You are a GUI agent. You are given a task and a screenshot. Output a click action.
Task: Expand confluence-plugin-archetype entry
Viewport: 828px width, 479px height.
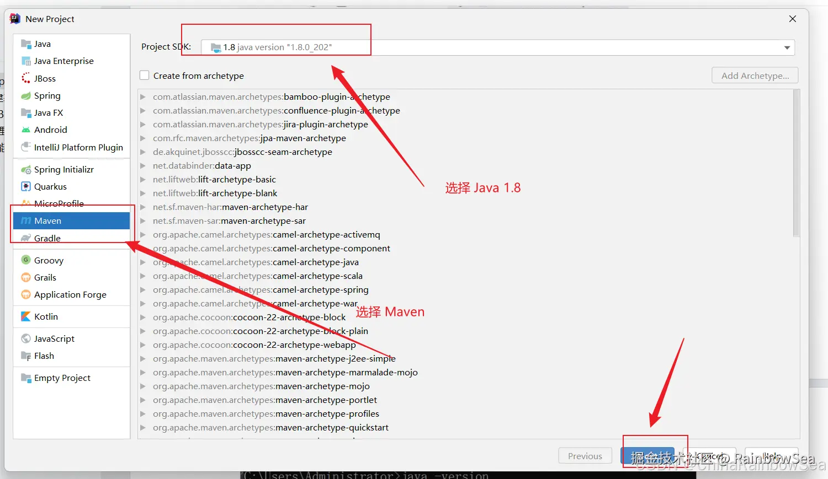143,111
